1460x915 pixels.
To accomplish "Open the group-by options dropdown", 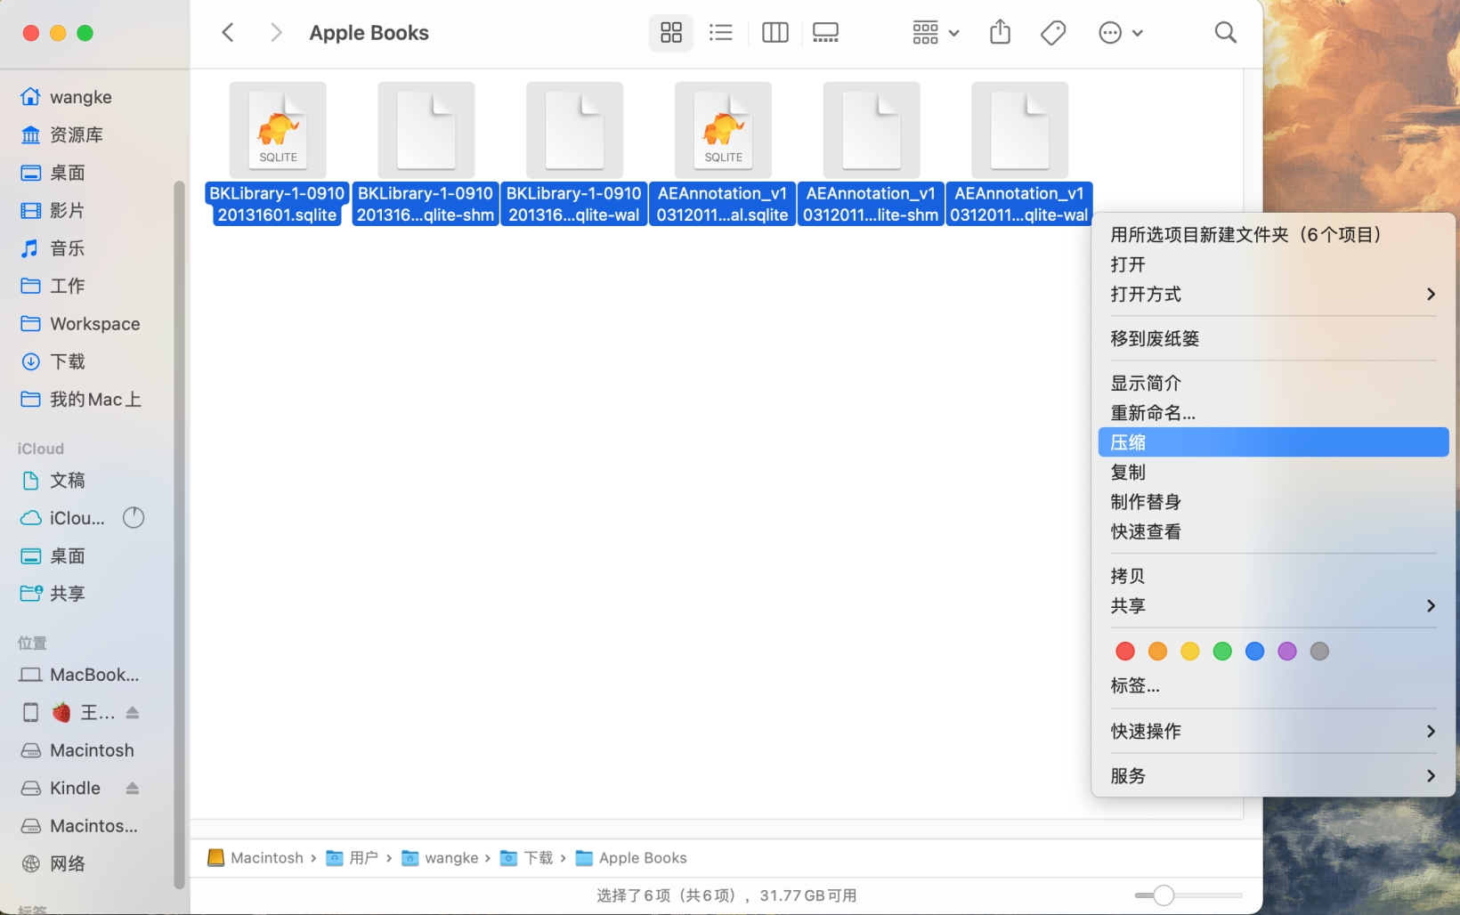I will coord(935,33).
